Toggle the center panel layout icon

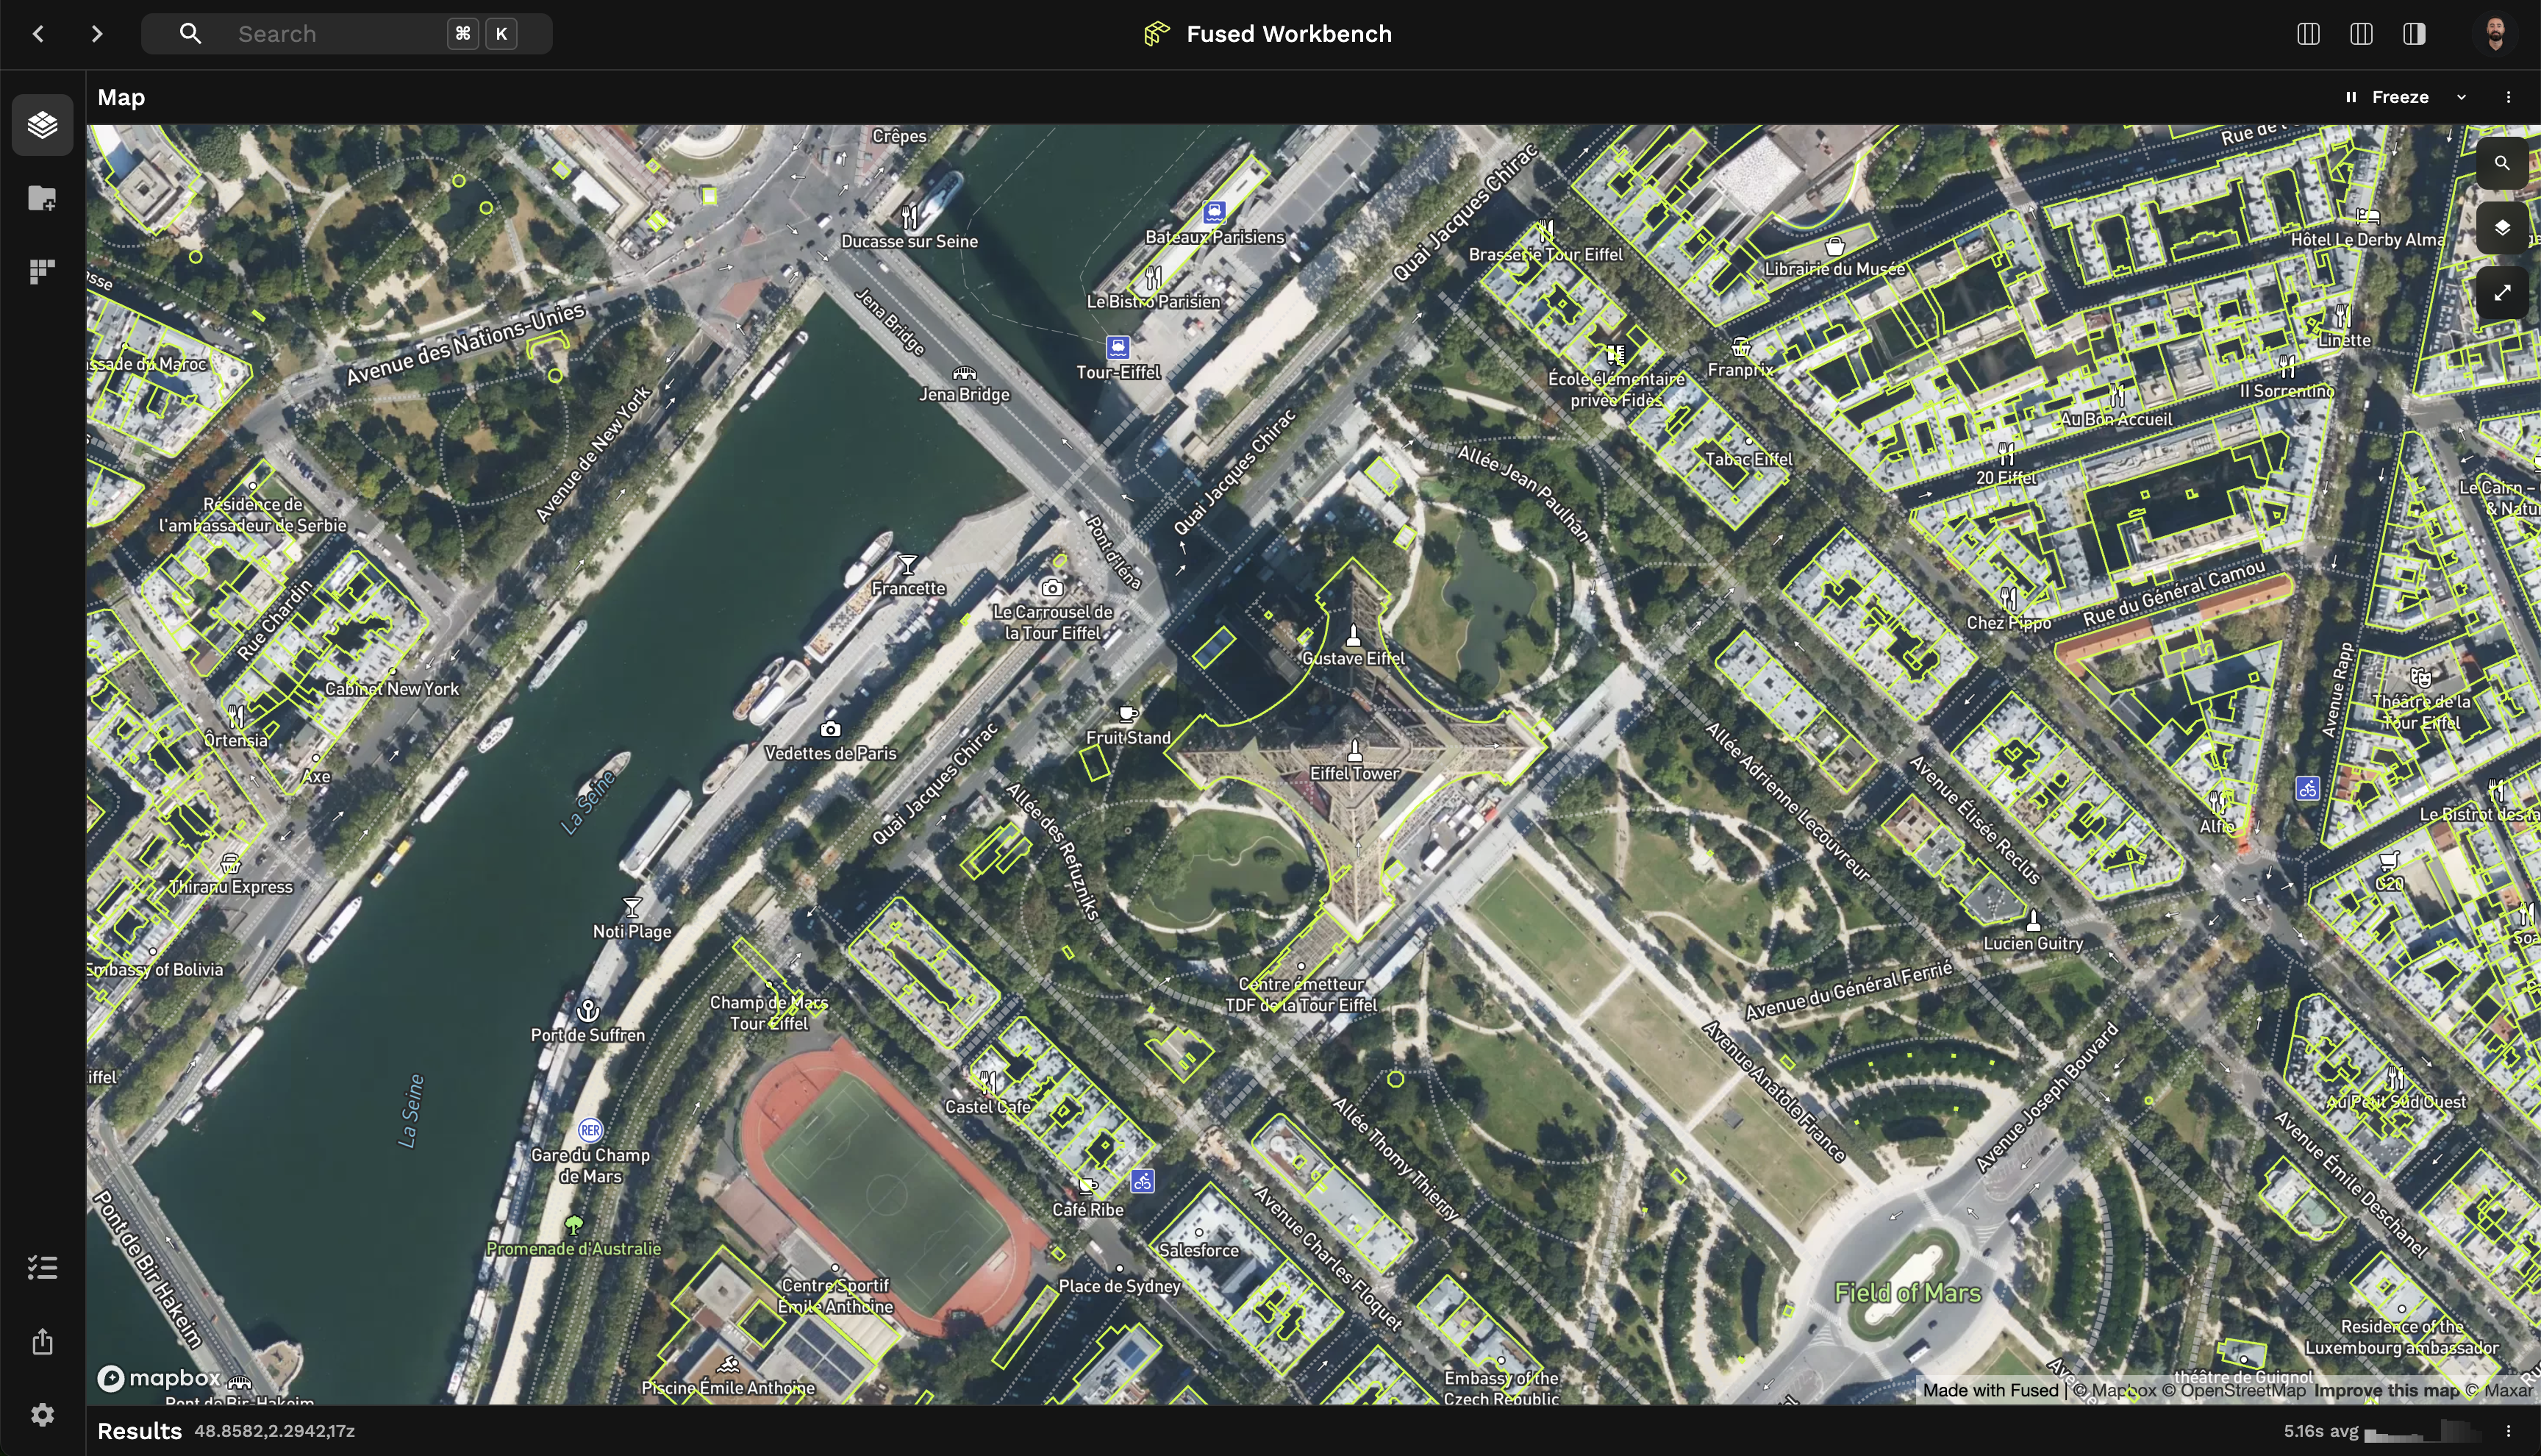coord(2361,34)
